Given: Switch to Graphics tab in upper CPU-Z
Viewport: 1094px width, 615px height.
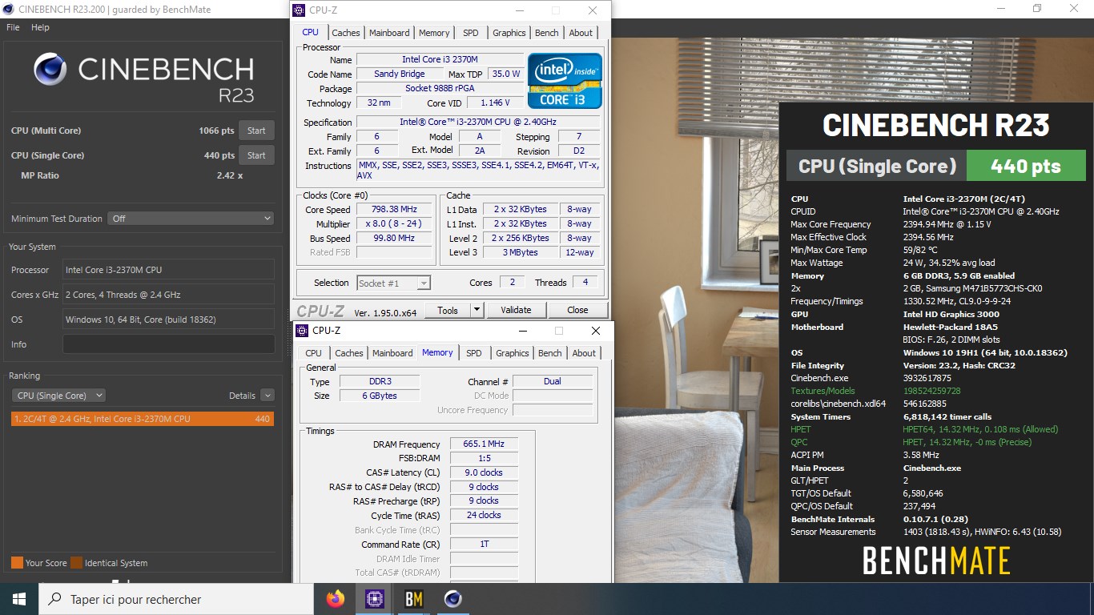Looking at the screenshot, I should point(509,33).
